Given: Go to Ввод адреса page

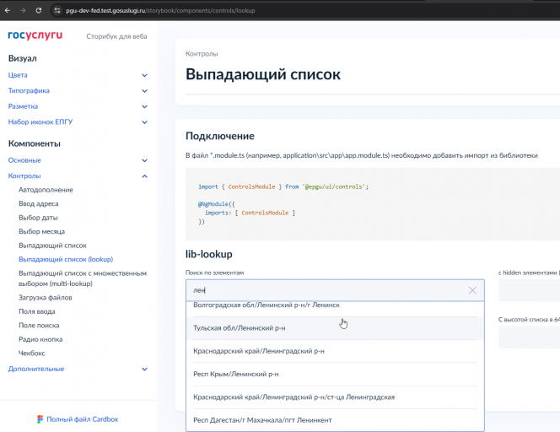Looking at the screenshot, I should point(39,203).
